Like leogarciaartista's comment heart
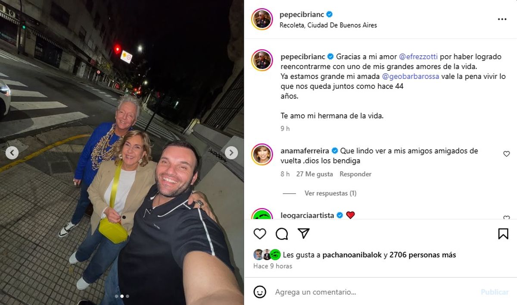Image resolution: width=517 pixels, height=305 pixels. click(x=507, y=218)
